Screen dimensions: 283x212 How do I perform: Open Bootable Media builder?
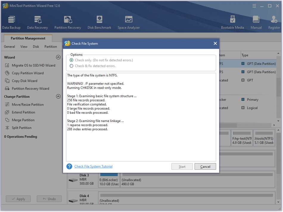click(x=232, y=23)
